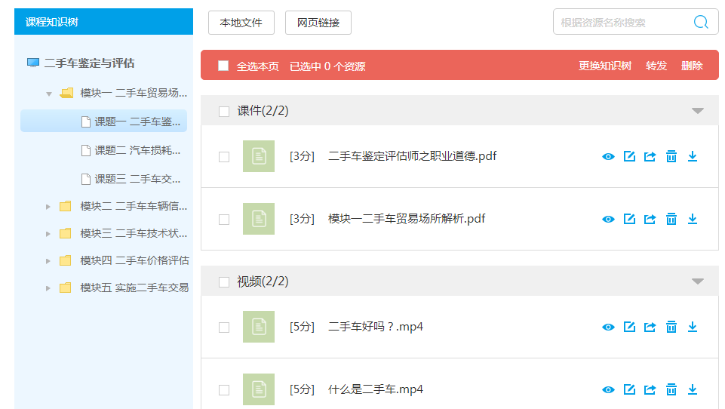This screenshot has width=725, height=409.
Task: Tick the 全选本页 select-all checkbox
Action: point(223,66)
